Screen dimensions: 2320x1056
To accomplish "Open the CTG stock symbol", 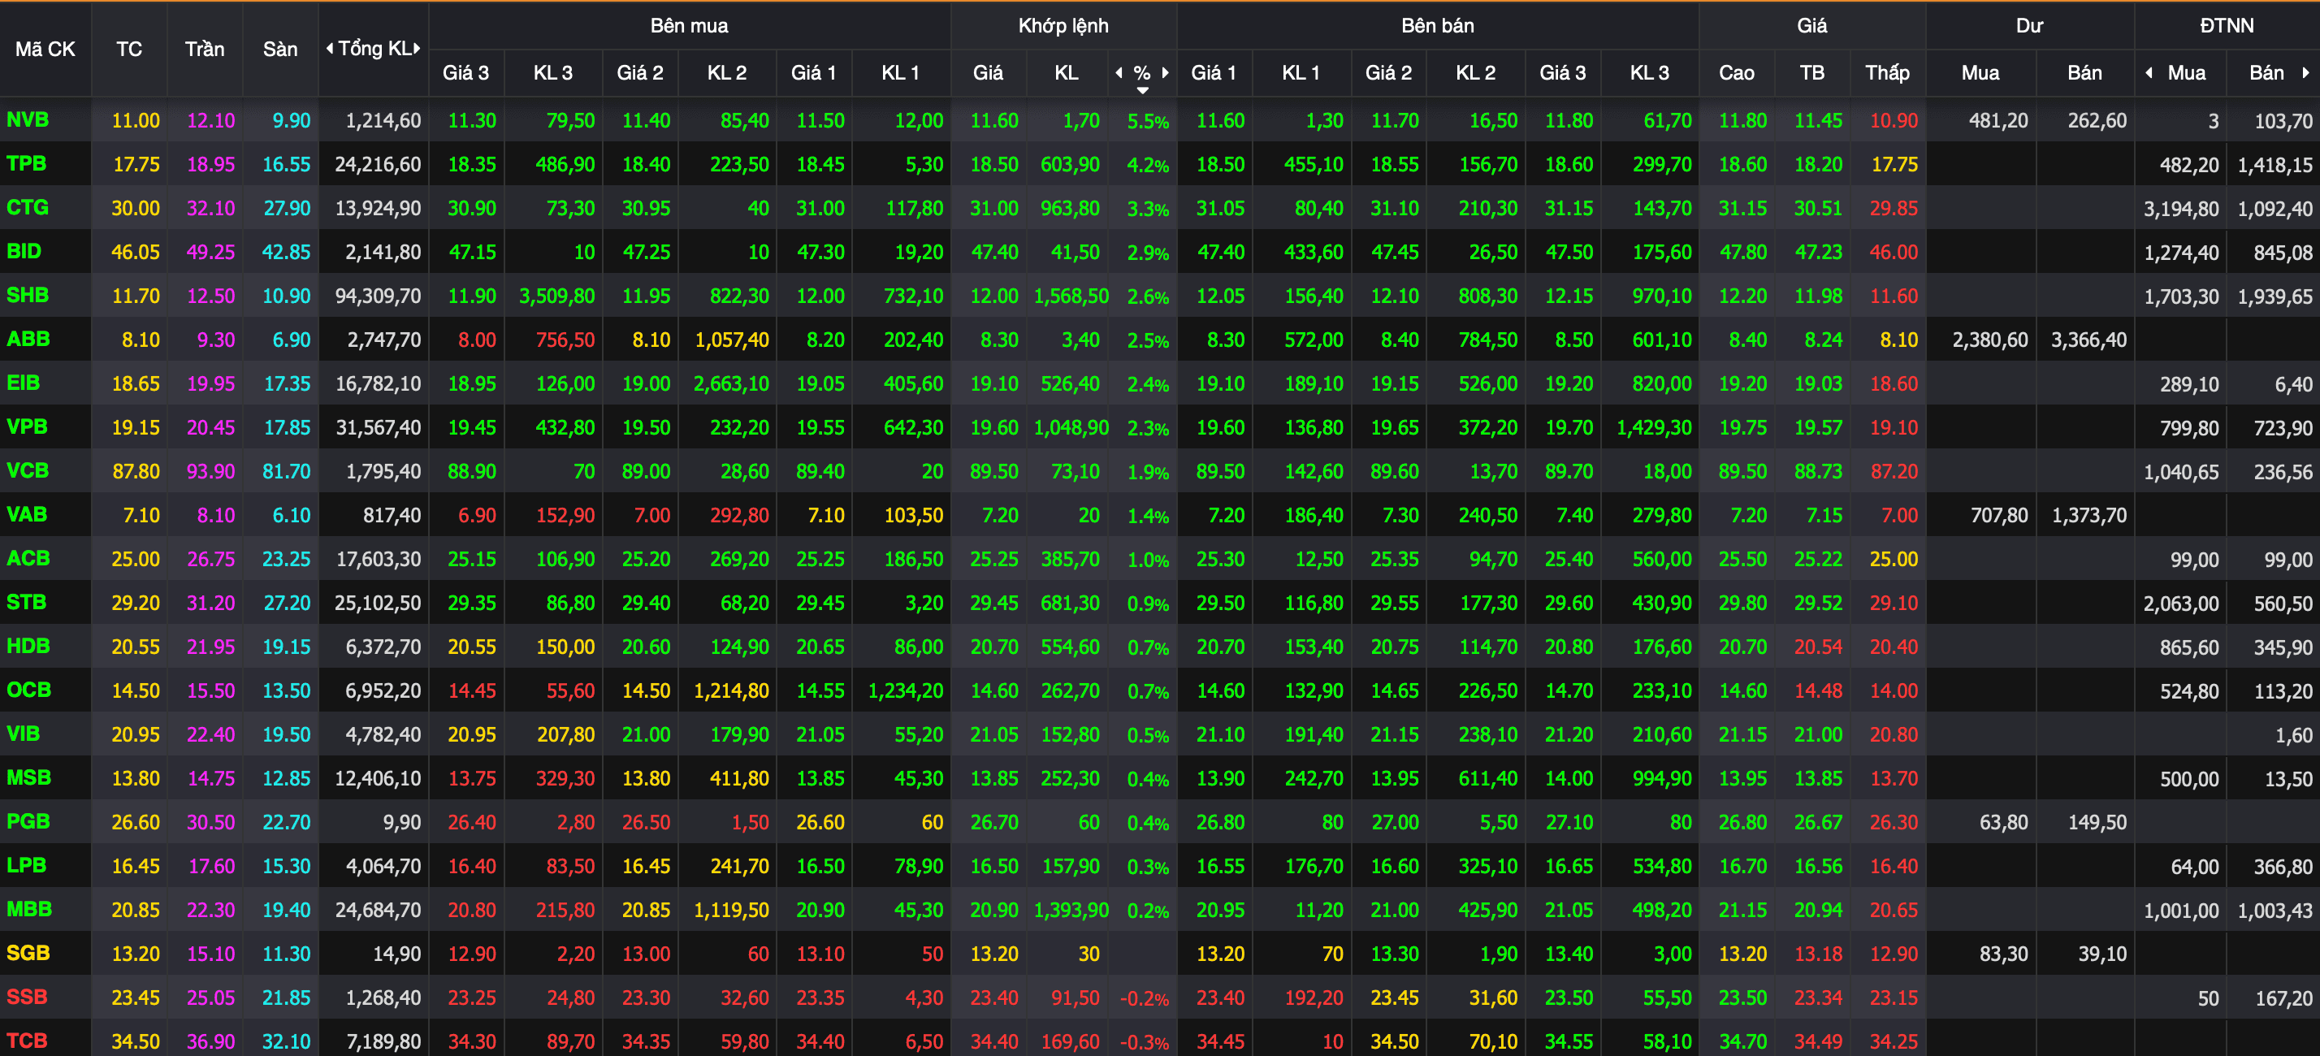I will tap(28, 208).
